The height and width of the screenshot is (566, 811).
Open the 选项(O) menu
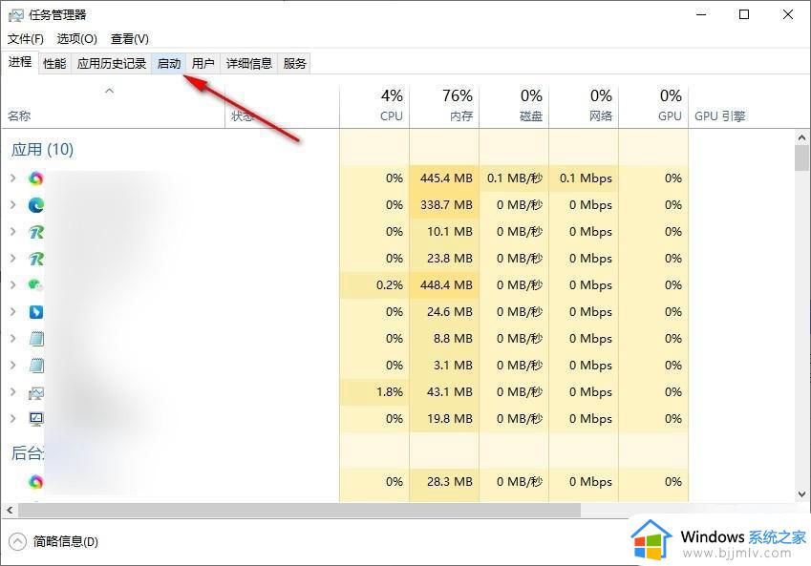pyautogui.click(x=76, y=39)
